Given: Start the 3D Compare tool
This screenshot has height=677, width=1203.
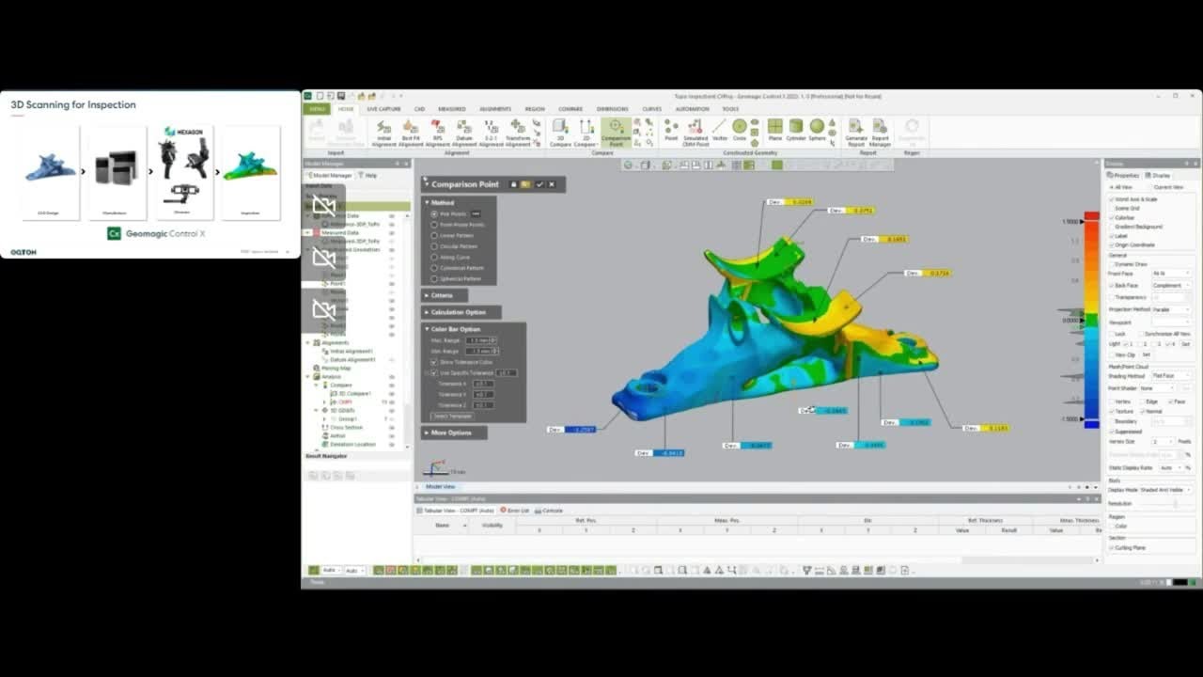Looking at the screenshot, I should pos(560,132).
